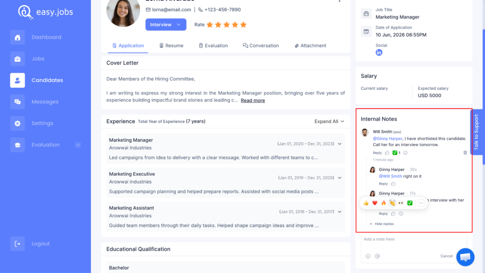
Task: Click Will Smith's avatar in notes
Action: (x=365, y=133)
